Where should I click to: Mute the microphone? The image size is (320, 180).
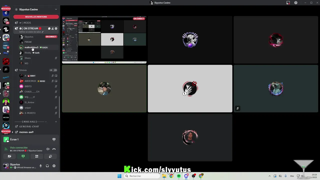(40, 166)
